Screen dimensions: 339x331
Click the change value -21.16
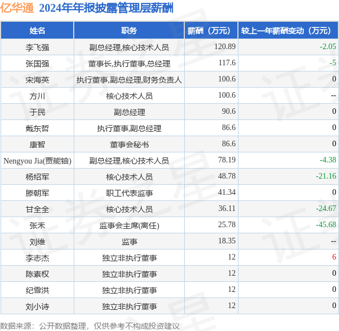(326, 176)
